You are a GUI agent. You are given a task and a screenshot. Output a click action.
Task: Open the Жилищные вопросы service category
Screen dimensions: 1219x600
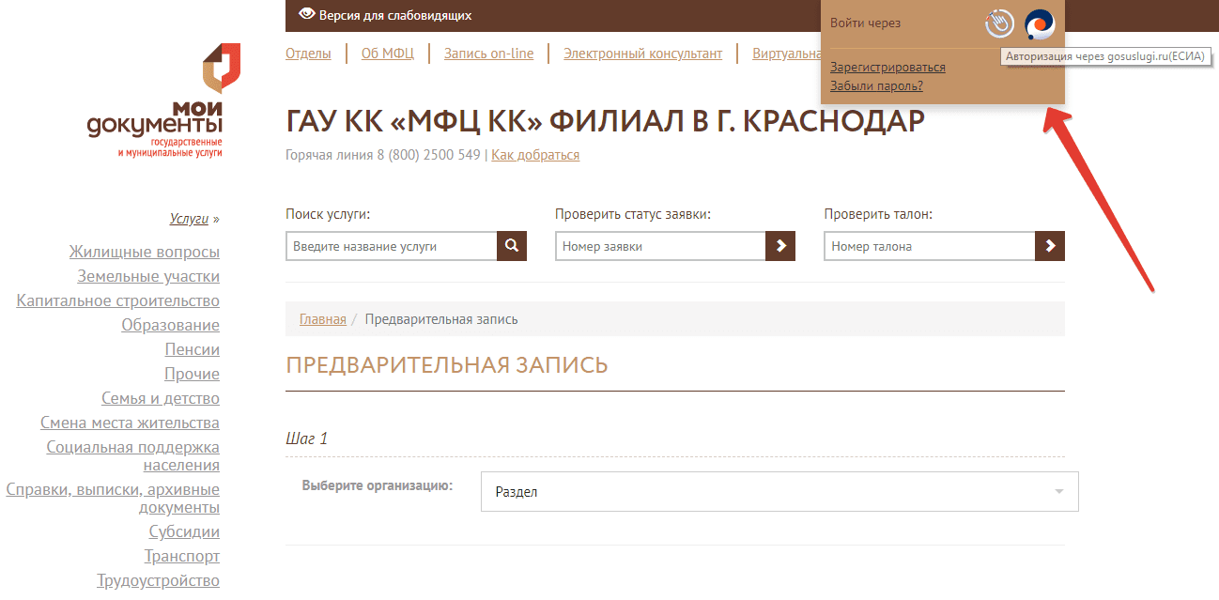[144, 252]
